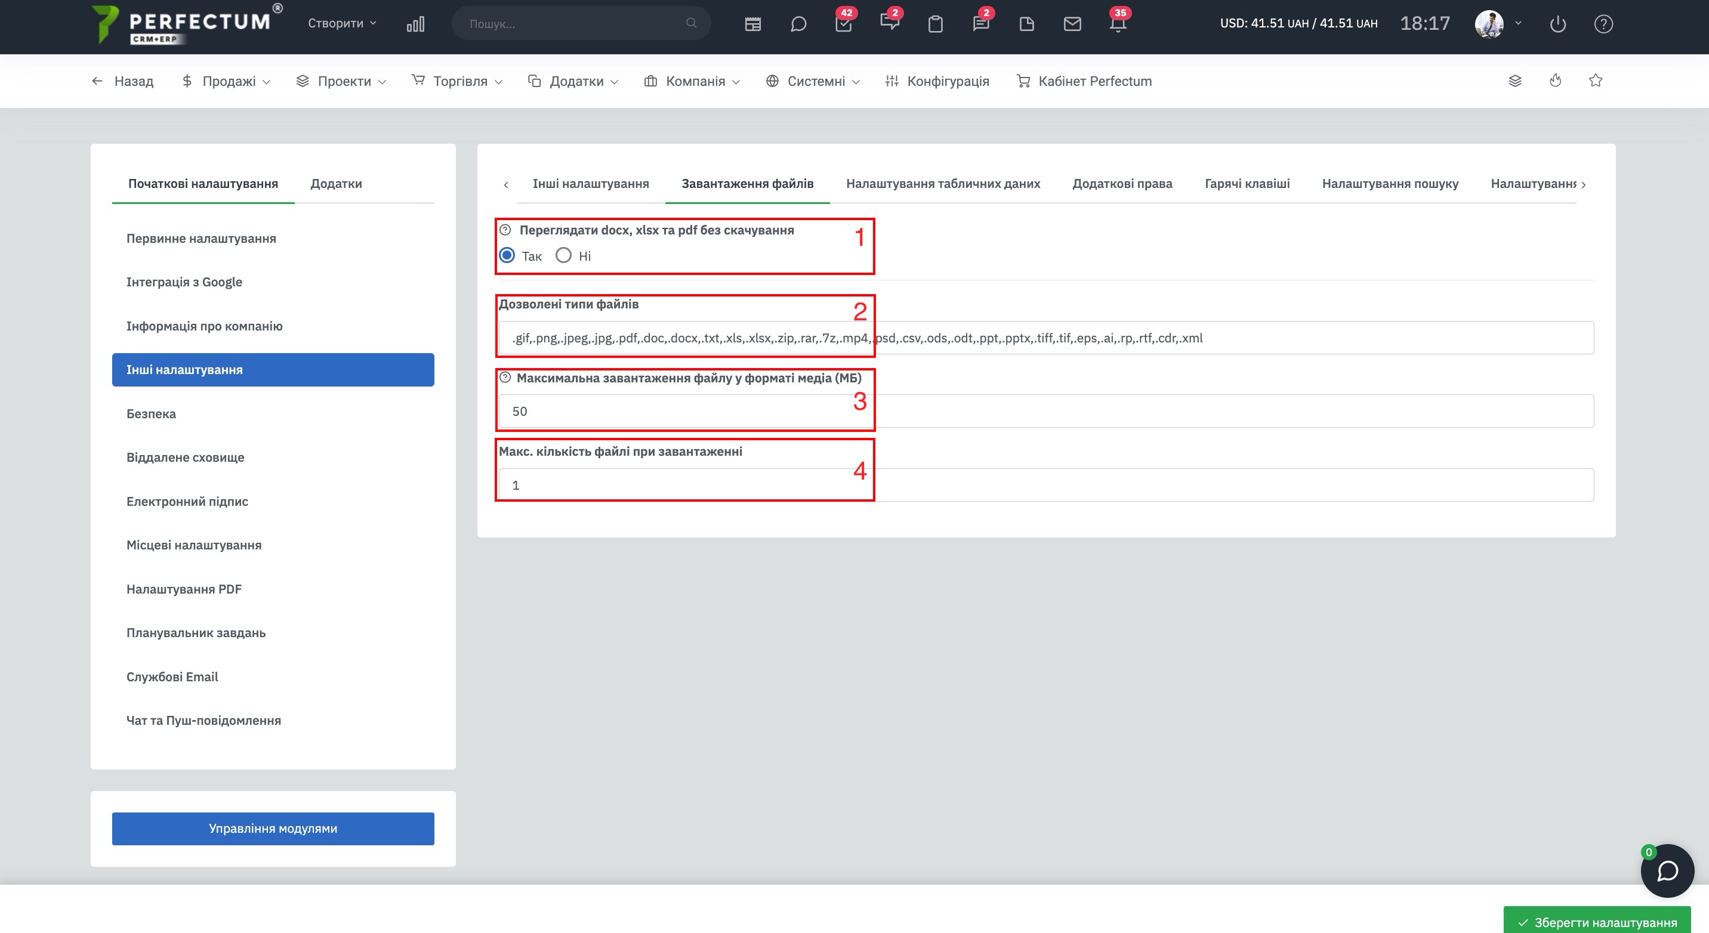The height and width of the screenshot is (933, 1709).
Task: Expand the Додатки menu in navigation bar
Action: point(573,81)
